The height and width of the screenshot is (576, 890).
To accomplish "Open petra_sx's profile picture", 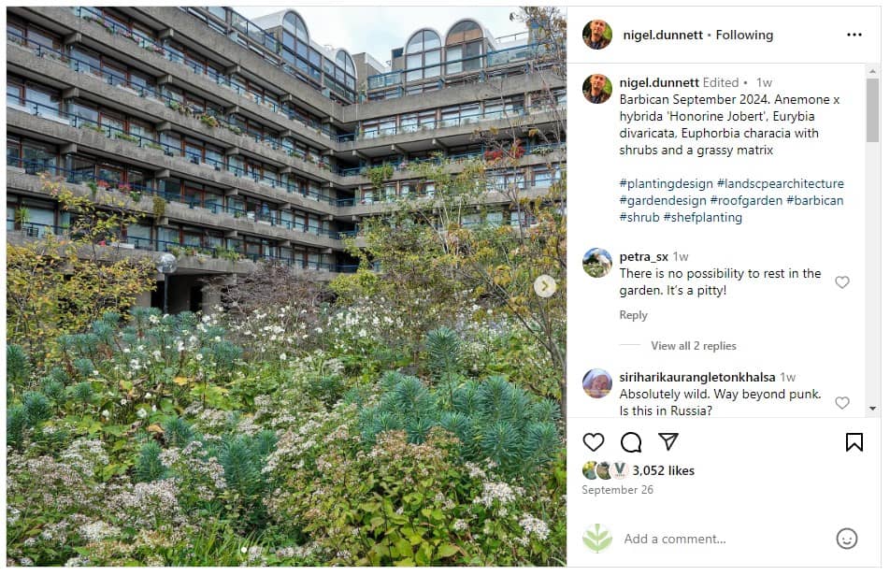I will pos(597,263).
